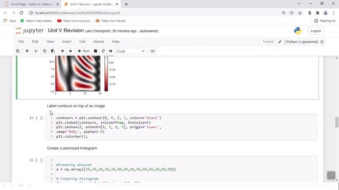Open the Help menu

(x=115, y=42)
